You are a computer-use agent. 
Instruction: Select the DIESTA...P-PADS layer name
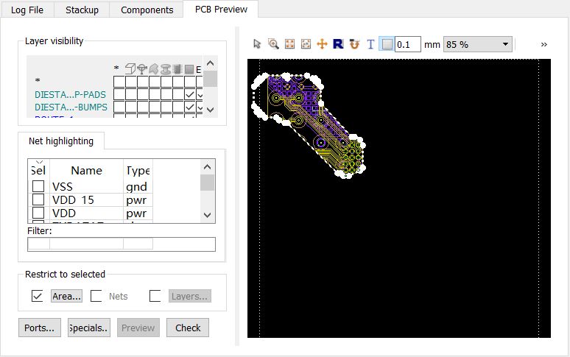(70, 94)
